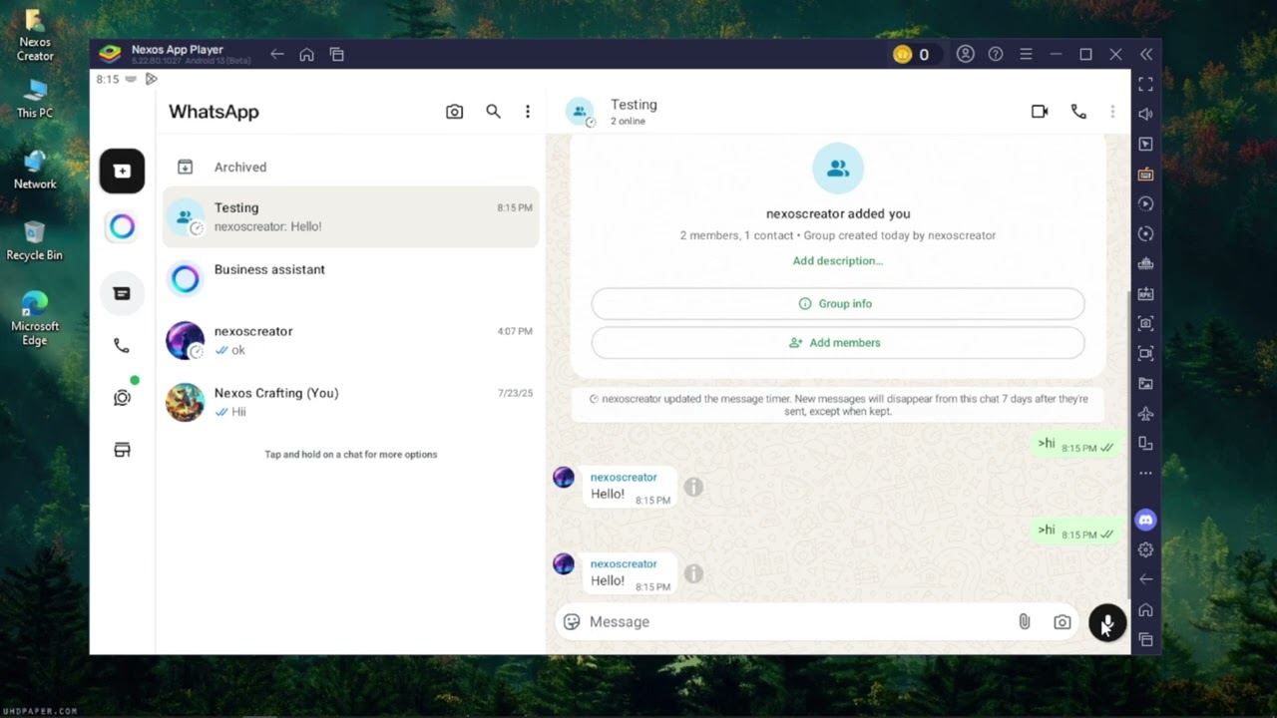Open the Testing chat three-dot options menu
1277x718 pixels.
1112,112
